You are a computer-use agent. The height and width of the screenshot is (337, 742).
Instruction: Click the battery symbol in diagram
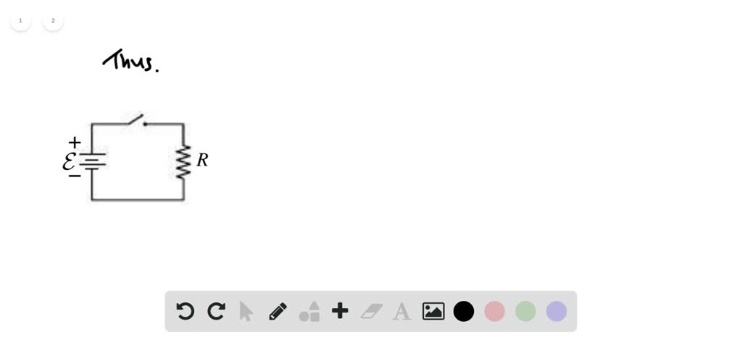pyautogui.click(x=92, y=161)
